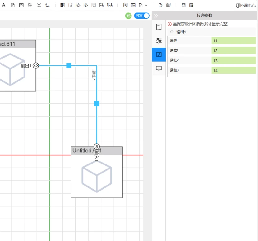Click the image download icon
Image resolution: width=258 pixels, height=241 pixels.
[x=101, y=5]
